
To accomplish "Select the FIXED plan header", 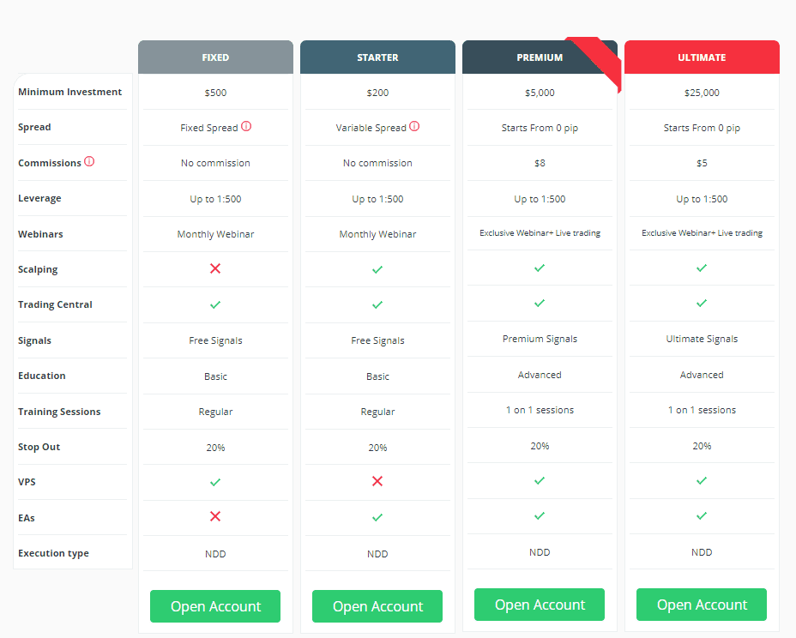I will pyautogui.click(x=215, y=57).
